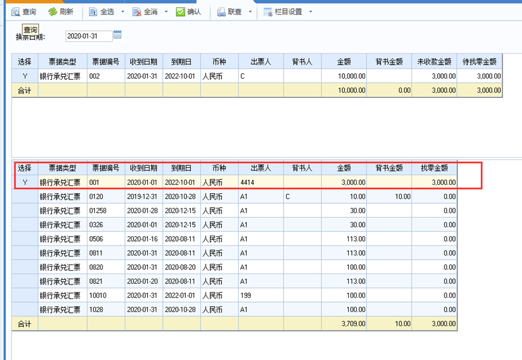
Task: Click bill number cell 001
Action: [106, 182]
